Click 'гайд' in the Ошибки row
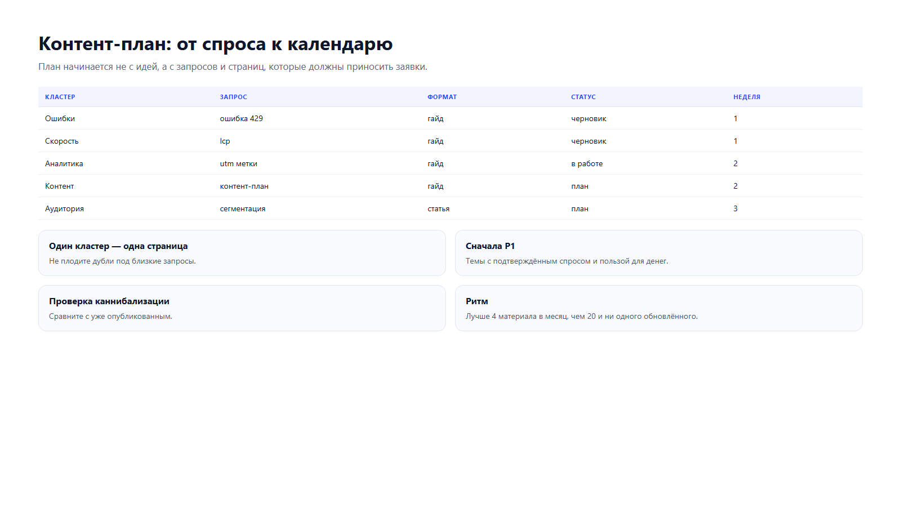901x507 pixels. click(x=435, y=118)
